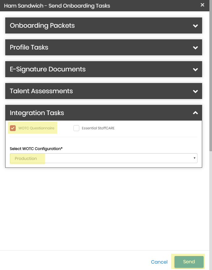This screenshot has width=212, height=270.
Task: Collapse Integration Tasks using the up chevron
Action: [195, 113]
